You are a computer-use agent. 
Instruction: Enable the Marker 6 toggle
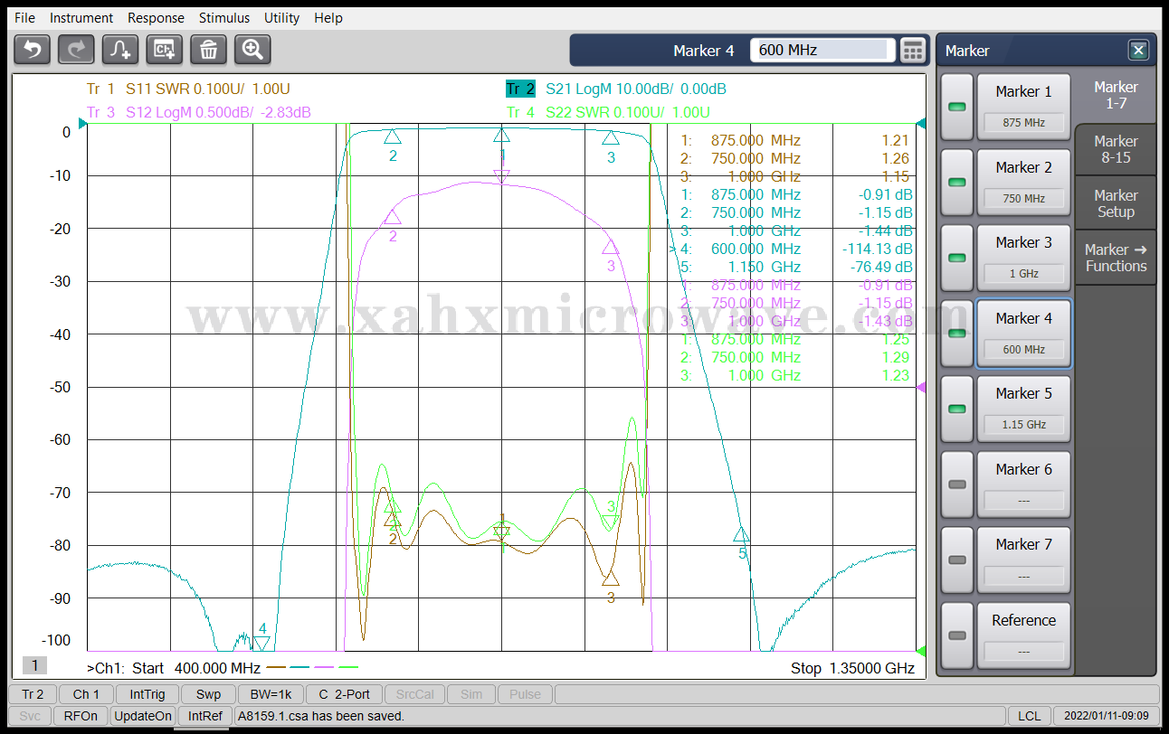(x=956, y=485)
